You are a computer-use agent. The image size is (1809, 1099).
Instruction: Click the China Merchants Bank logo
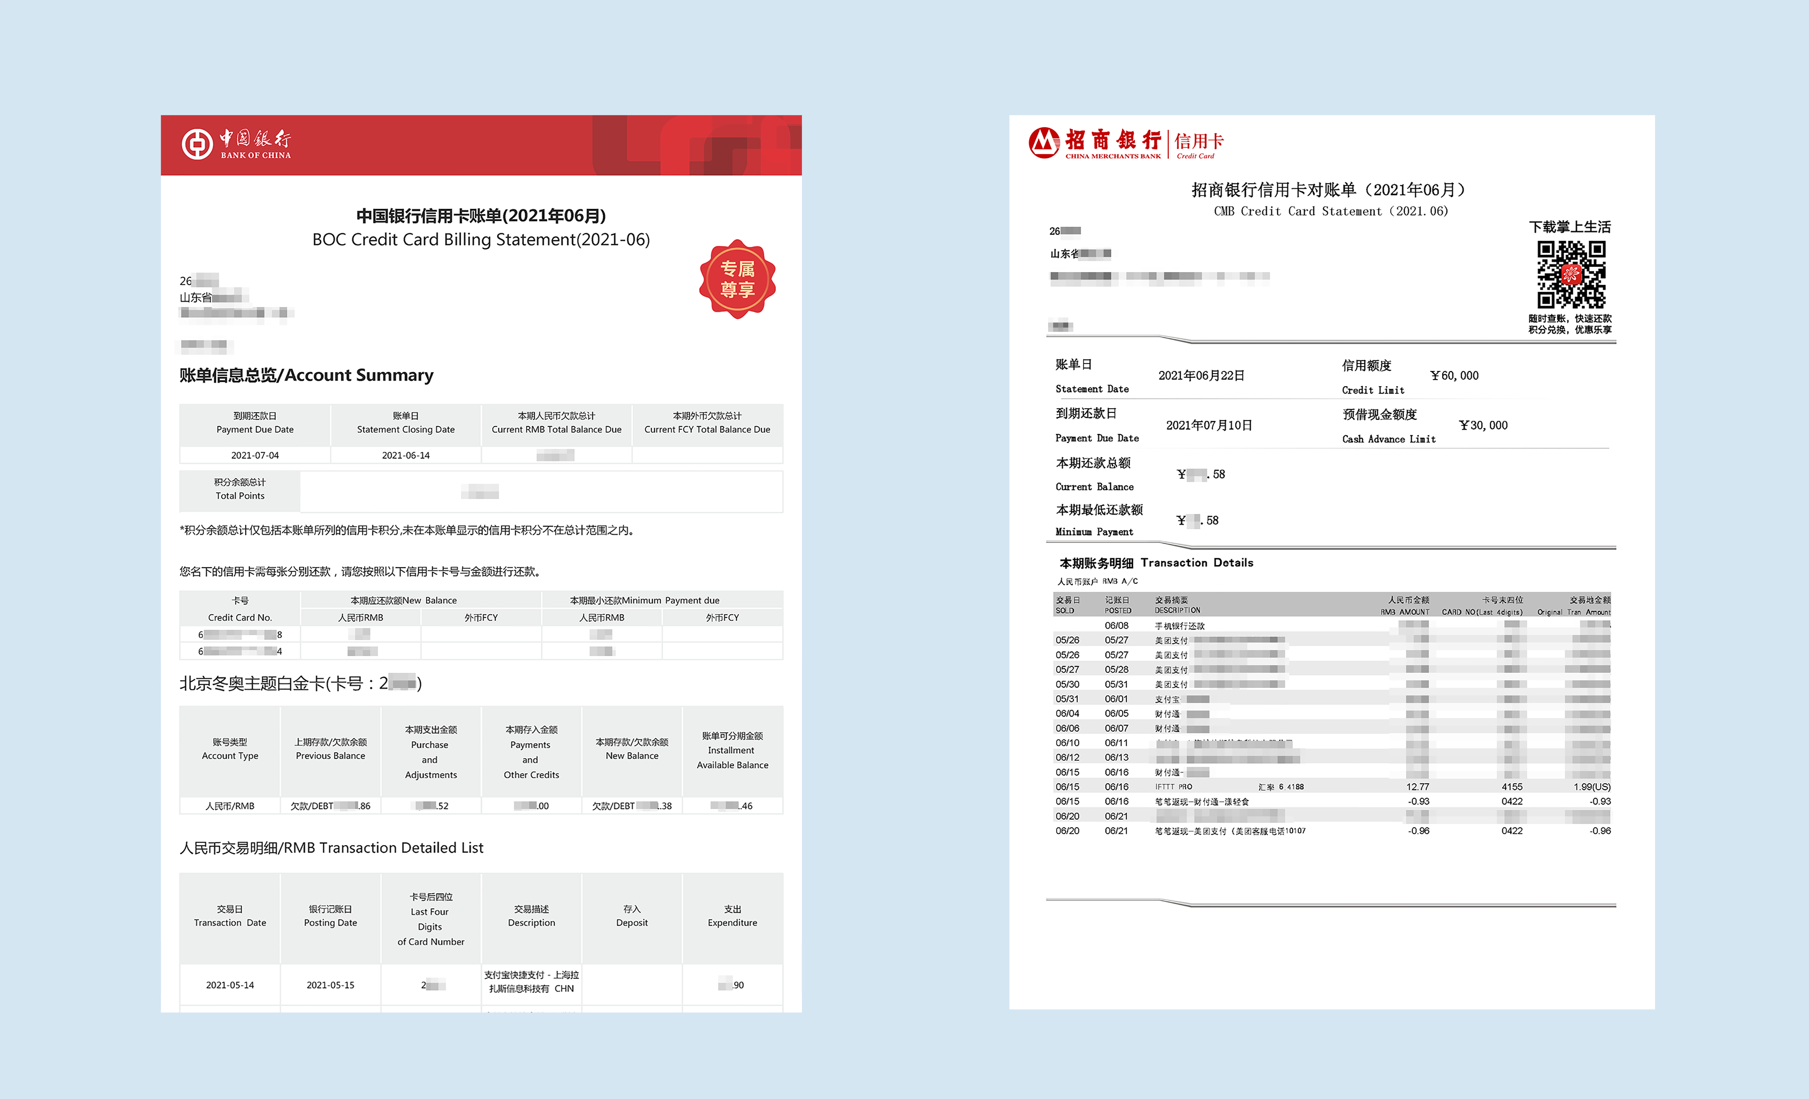1095,143
